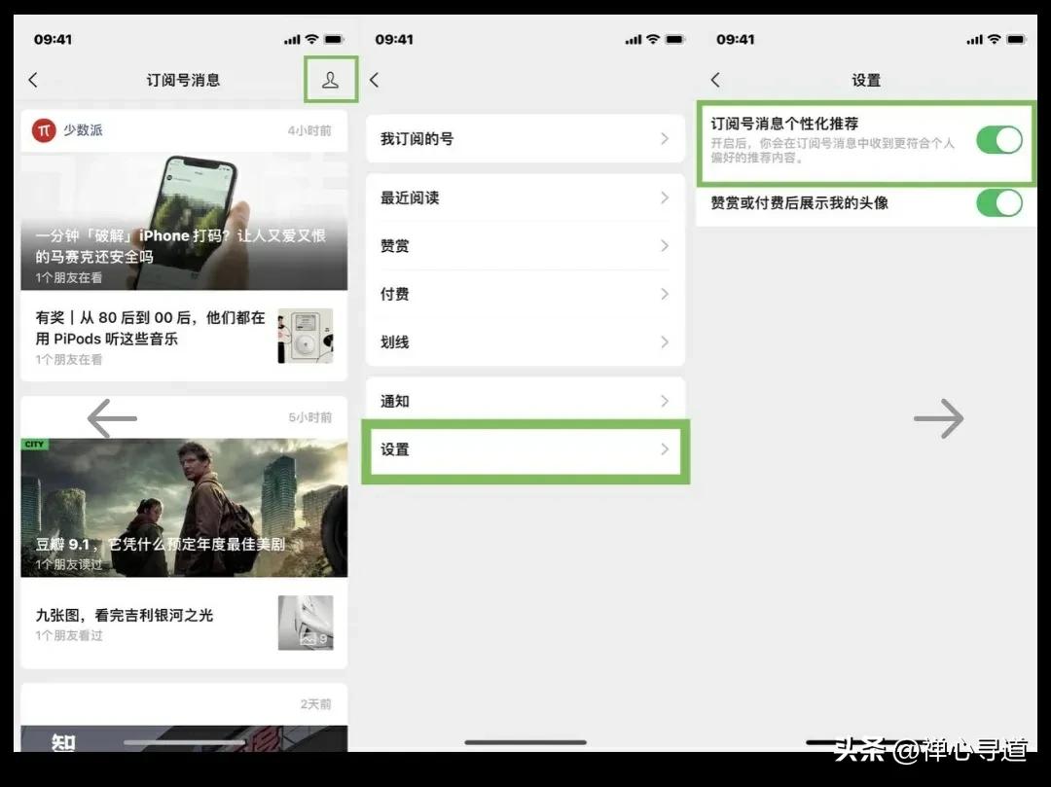This screenshot has height=787, width=1051.
Task: Select the 我订阅的号 menu item
Action: click(525, 138)
